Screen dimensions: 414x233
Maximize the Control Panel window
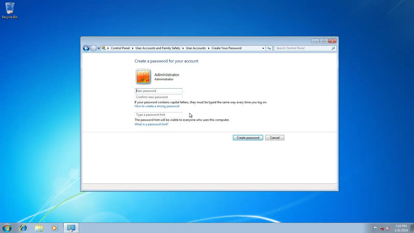coord(324,41)
